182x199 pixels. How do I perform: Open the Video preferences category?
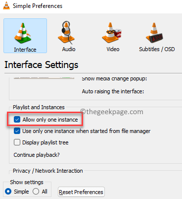coord(113,36)
